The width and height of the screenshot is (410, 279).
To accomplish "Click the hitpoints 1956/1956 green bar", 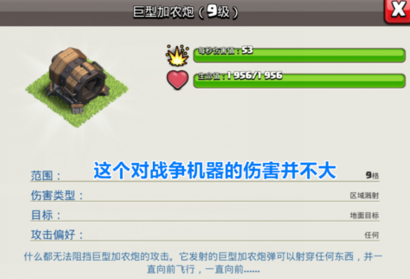I will pyautogui.click(x=299, y=80).
